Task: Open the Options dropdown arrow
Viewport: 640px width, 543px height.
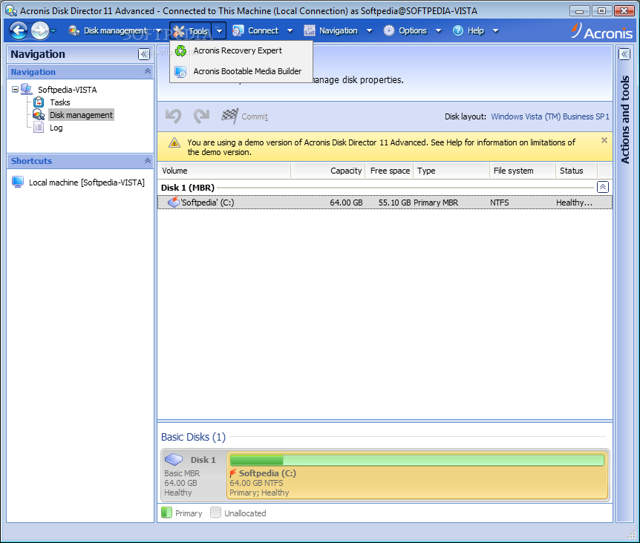Action: tap(438, 30)
